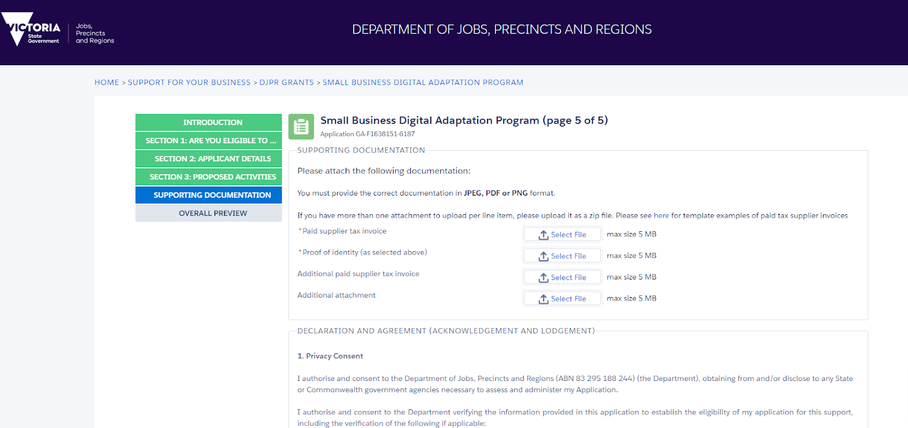Click the Application GA-F1638151-6187 reference text

(x=367, y=134)
